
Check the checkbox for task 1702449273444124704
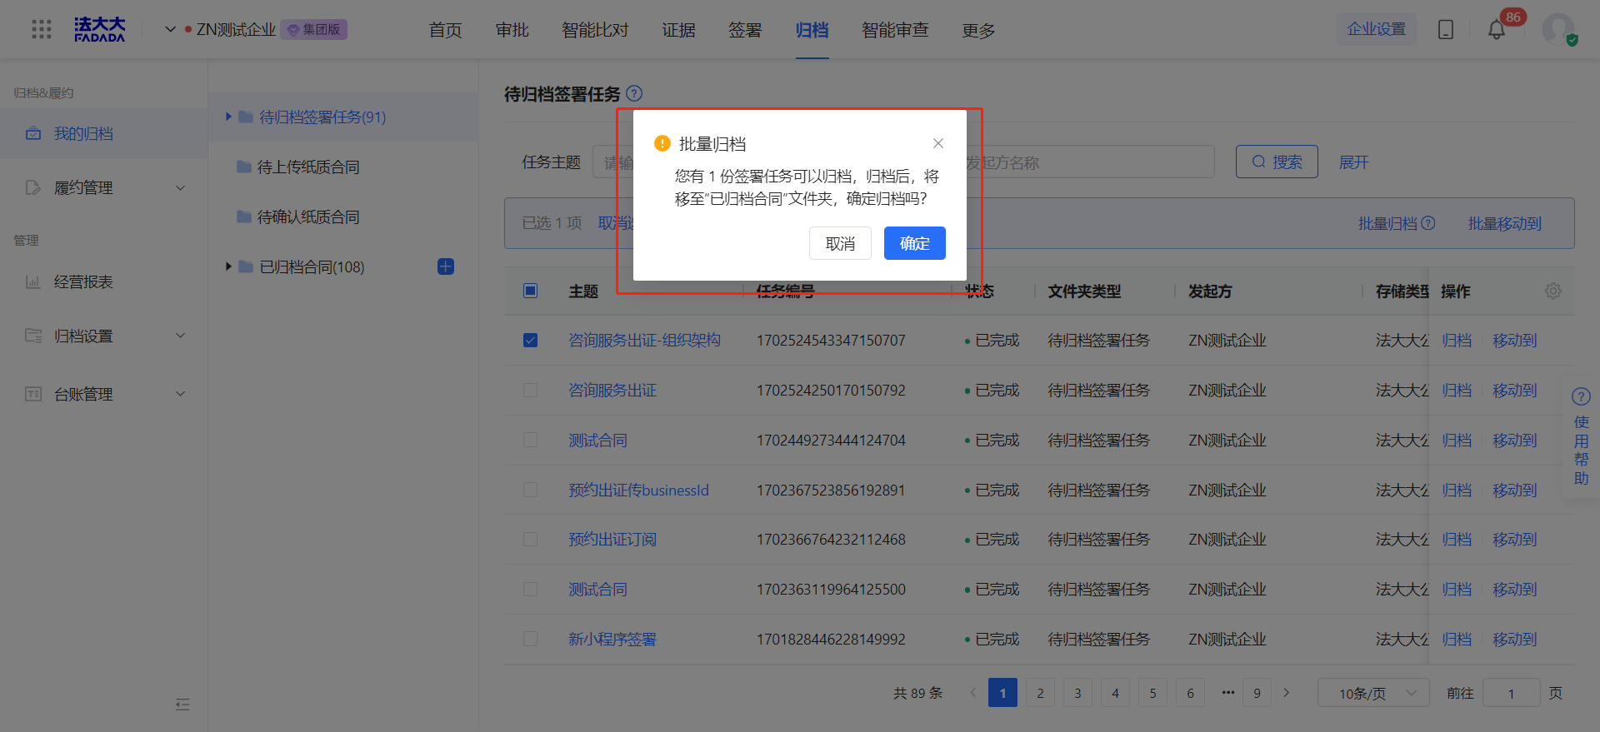point(531,440)
